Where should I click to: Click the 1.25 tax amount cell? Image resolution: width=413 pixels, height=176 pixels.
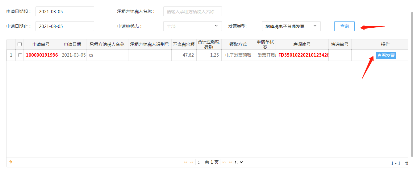pyautogui.click(x=209, y=55)
